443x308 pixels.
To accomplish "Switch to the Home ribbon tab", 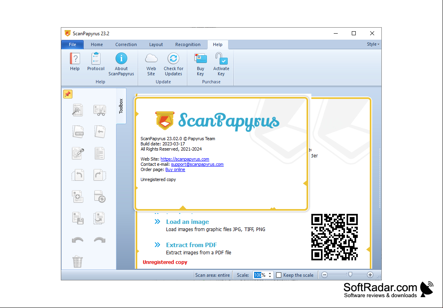I will click(x=97, y=44).
